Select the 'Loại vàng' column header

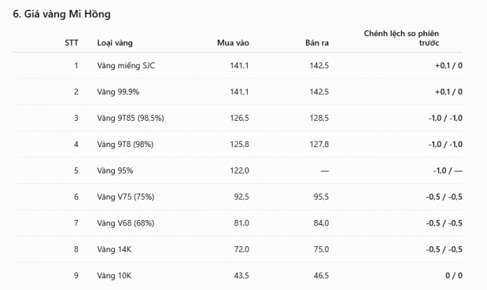point(115,43)
